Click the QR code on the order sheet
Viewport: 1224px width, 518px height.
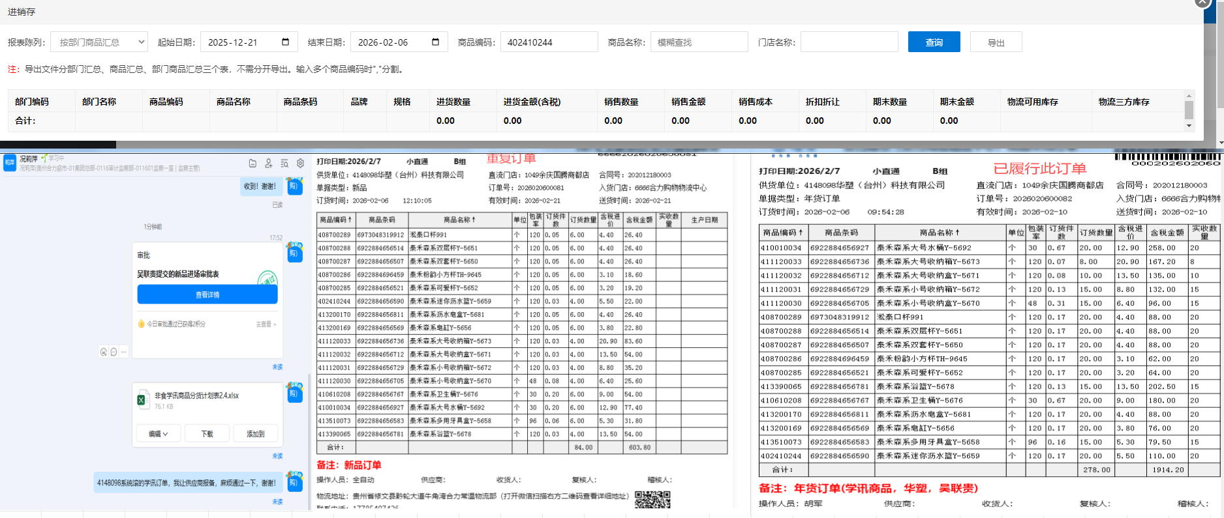652,500
